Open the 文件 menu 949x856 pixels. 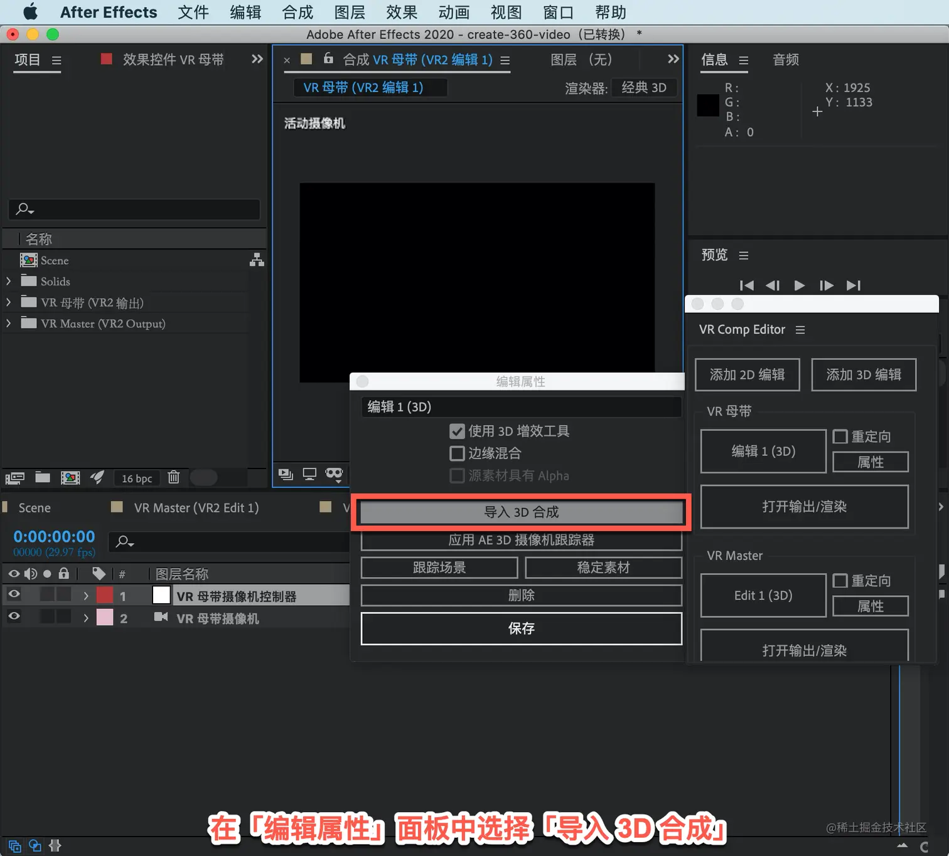193,12
